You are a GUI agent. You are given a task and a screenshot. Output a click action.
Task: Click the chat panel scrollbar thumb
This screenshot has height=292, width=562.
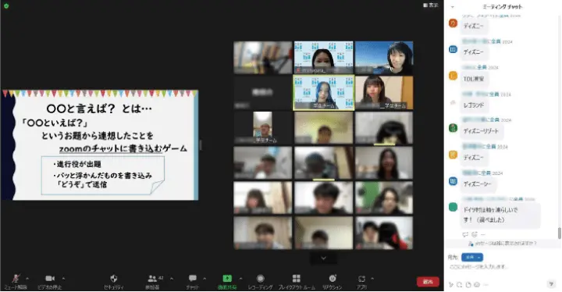(x=559, y=233)
